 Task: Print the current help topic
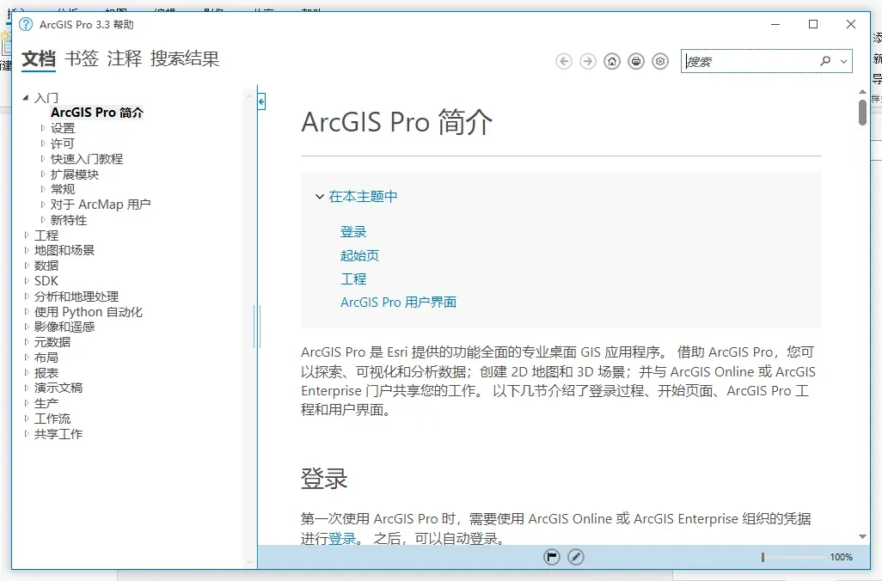pos(636,61)
